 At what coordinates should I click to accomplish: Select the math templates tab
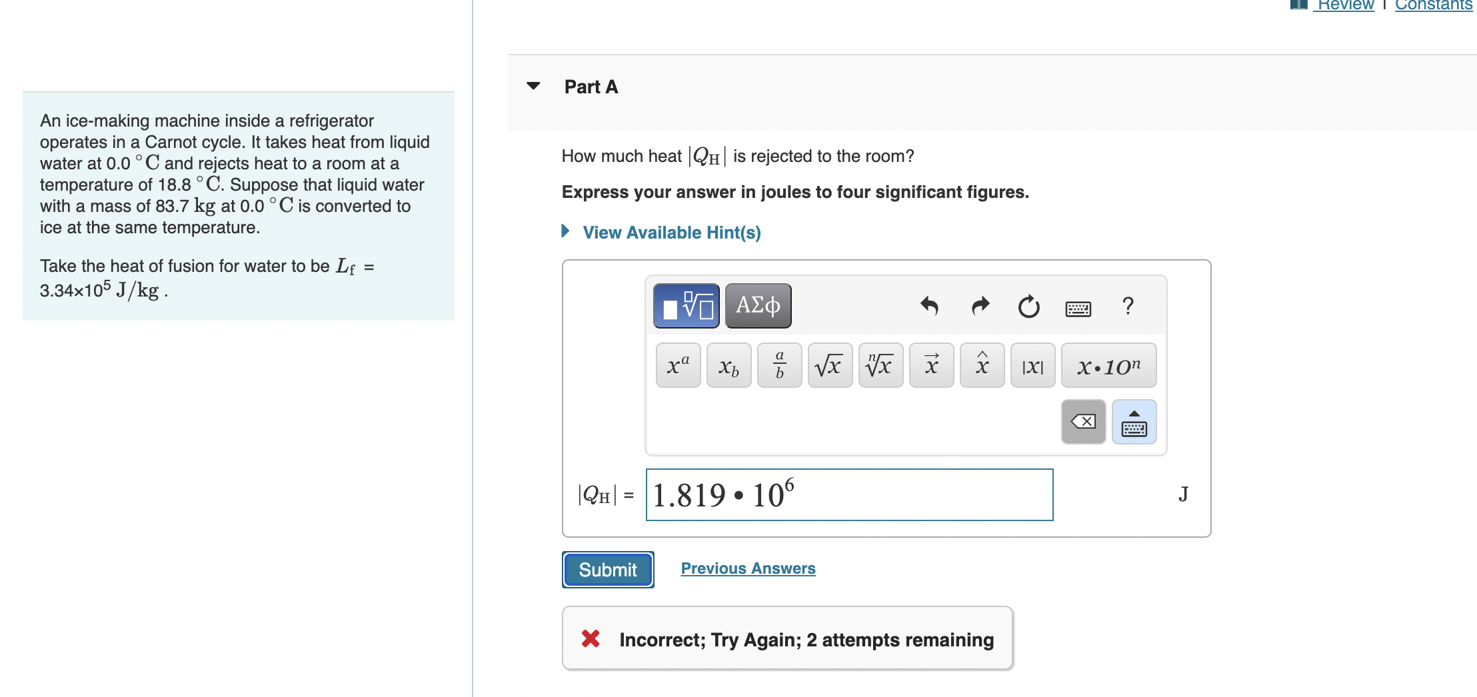(x=686, y=306)
